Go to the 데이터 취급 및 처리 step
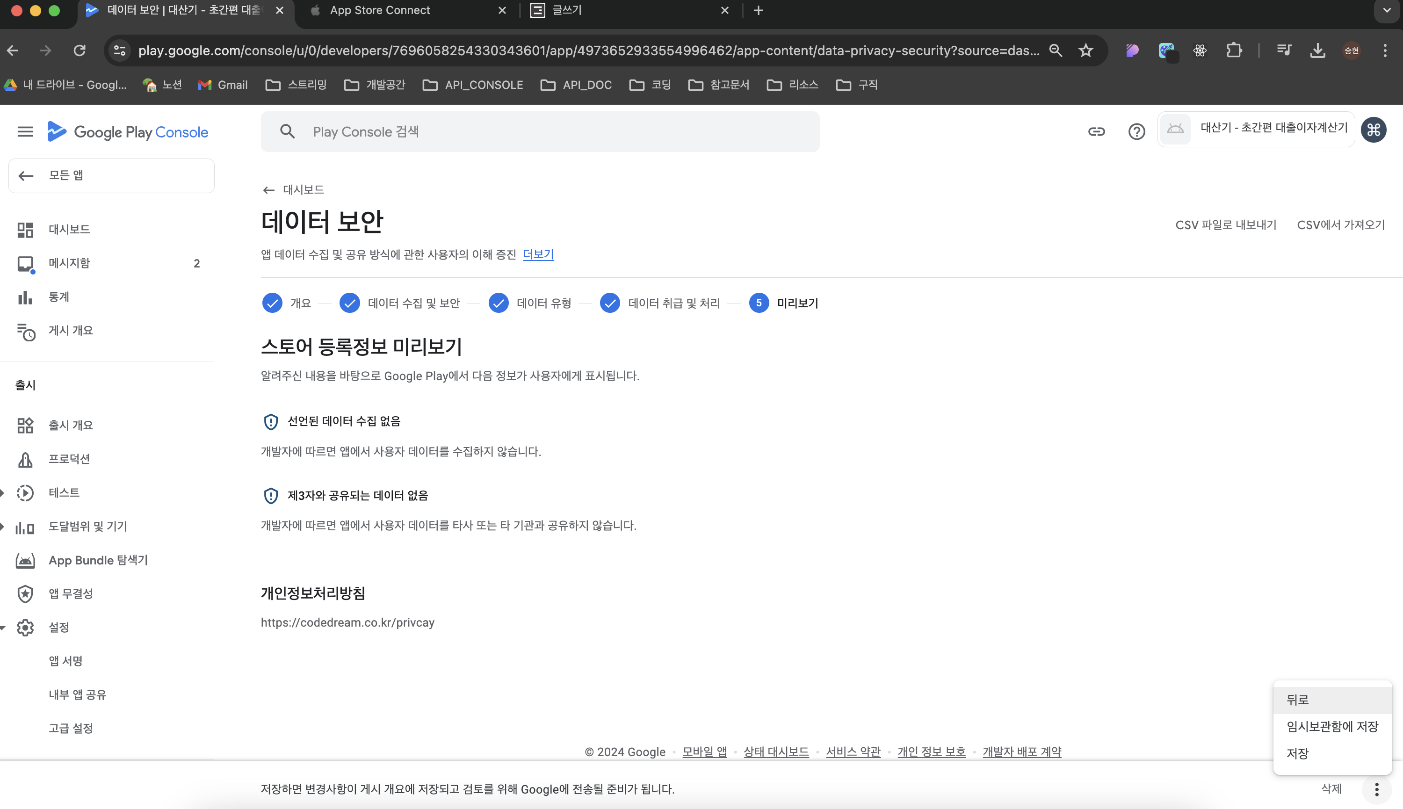Viewport: 1403px width, 809px height. 660,303
